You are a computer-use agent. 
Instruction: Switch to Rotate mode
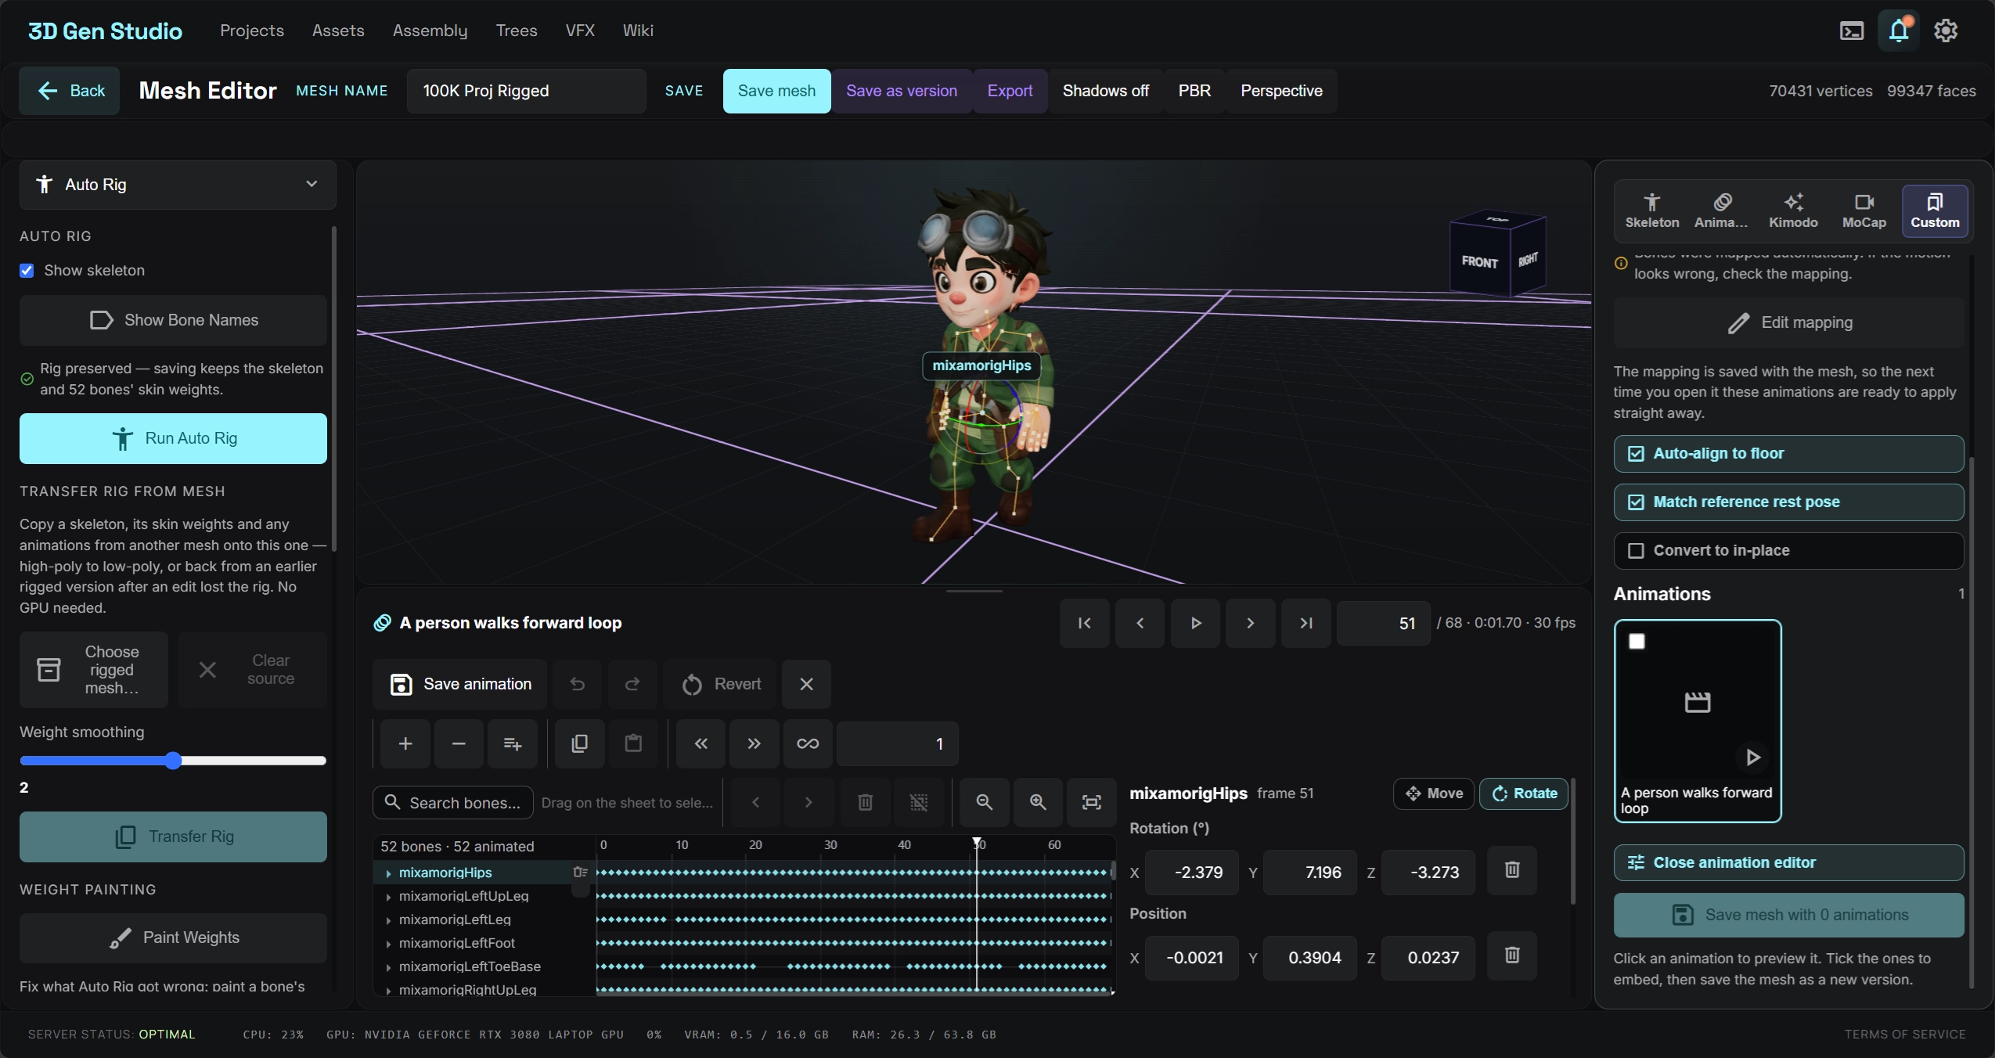1524,793
